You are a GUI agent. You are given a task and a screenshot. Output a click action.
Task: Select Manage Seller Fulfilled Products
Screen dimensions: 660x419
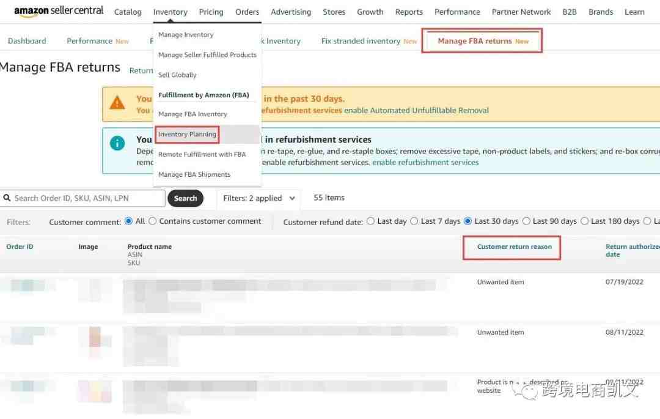[207, 54]
